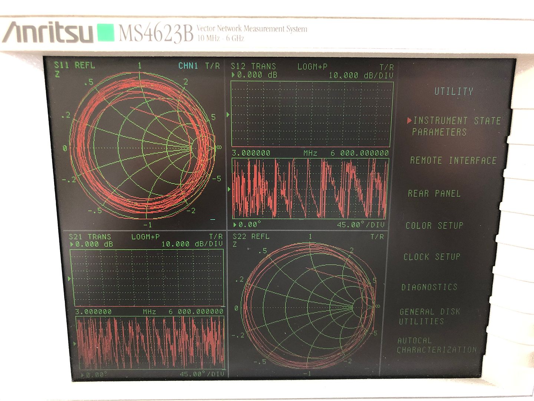Click LOGM+P in the S12 panel

tap(312, 66)
